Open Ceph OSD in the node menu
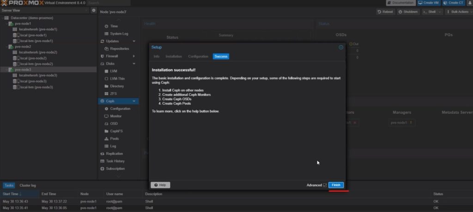 point(114,124)
